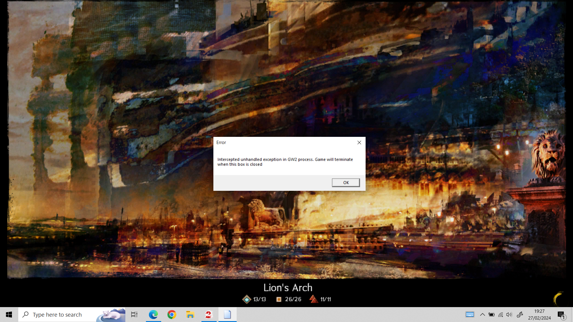Screen dimensions: 573x322
Task: Open Microsoft Edge from the taskbar
Action: [153, 315]
